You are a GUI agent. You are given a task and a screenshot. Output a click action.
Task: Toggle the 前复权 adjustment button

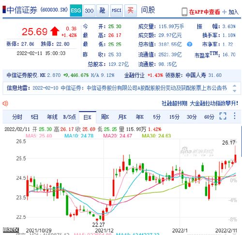click(11, 230)
